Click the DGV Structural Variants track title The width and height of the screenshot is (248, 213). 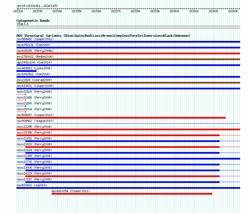click(x=103, y=36)
